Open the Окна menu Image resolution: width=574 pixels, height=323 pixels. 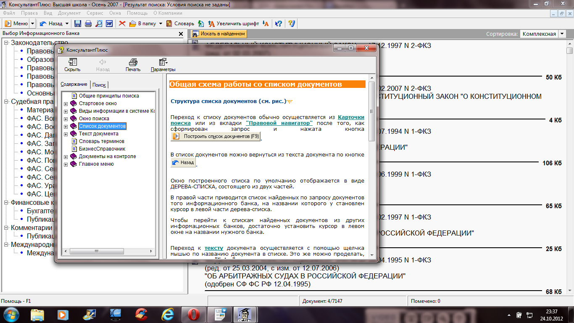pyautogui.click(x=115, y=13)
